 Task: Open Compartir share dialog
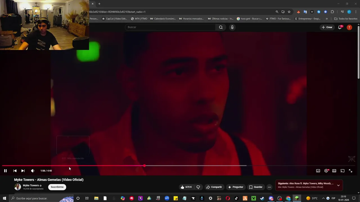click(214, 187)
